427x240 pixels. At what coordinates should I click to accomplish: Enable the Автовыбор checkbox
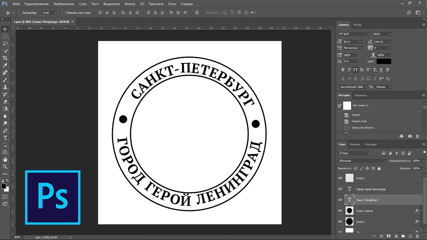pyautogui.click(x=20, y=13)
